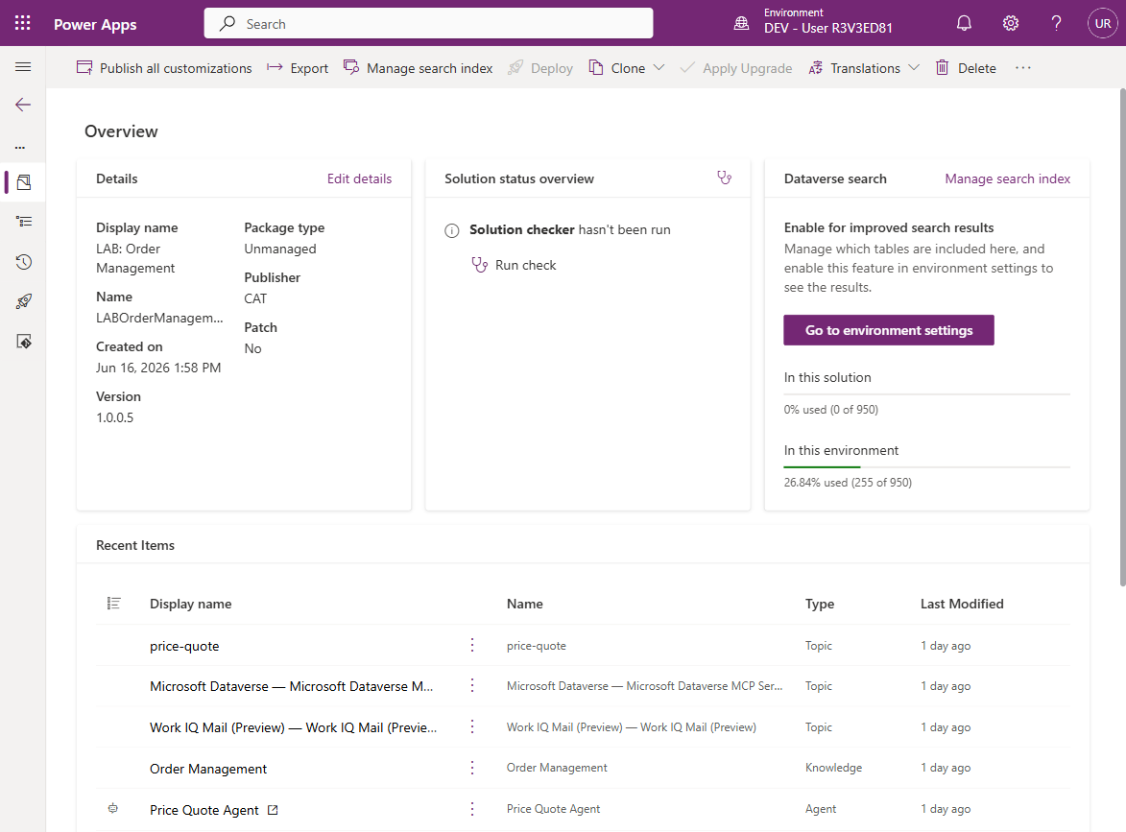The width and height of the screenshot is (1126, 832).
Task: Go back using the left arrow icon
Action: [x=23, y=105]
